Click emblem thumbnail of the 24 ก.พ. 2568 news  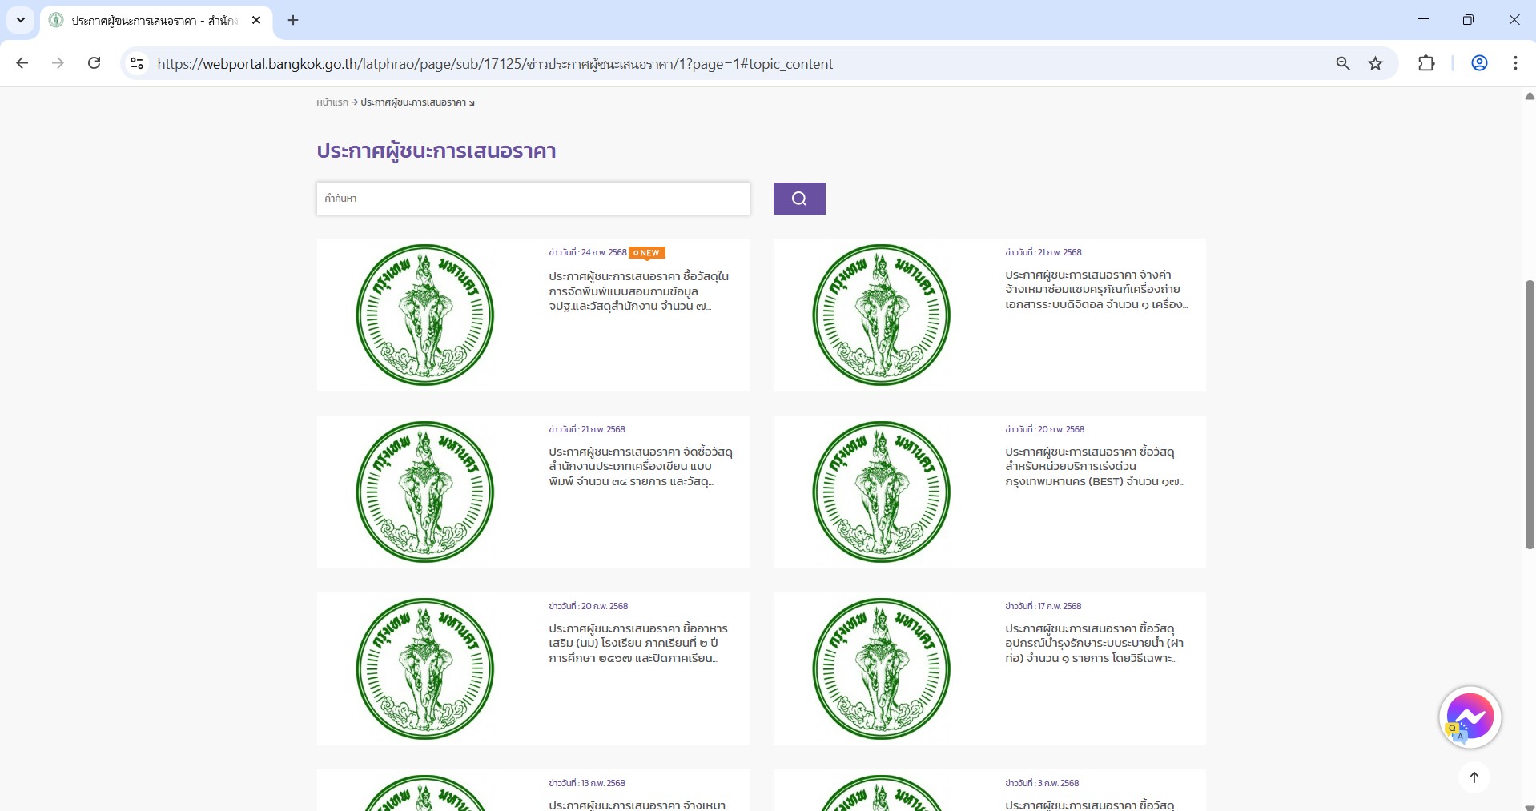click(x=424, y=315)
